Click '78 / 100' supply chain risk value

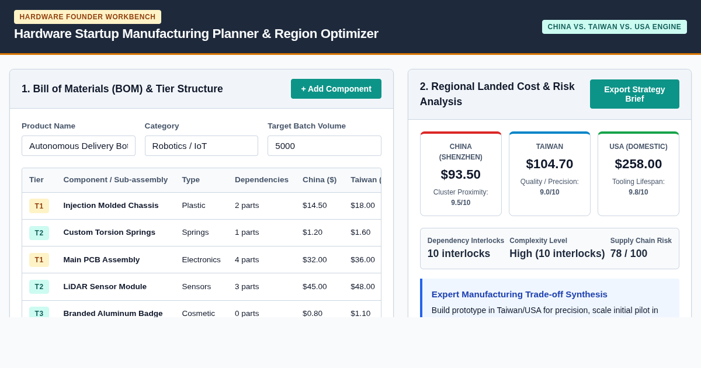(x=629, y=254)
